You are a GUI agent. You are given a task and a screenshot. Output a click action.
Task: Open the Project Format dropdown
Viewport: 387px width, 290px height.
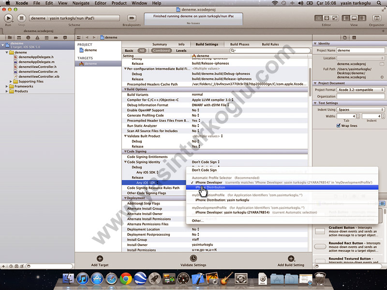pyautogui.click(x=361, y=90)
